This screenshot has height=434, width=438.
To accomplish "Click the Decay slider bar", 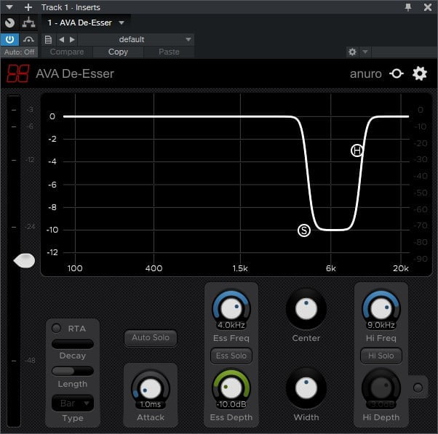I will pyautogui.click(x=73, y=344).
